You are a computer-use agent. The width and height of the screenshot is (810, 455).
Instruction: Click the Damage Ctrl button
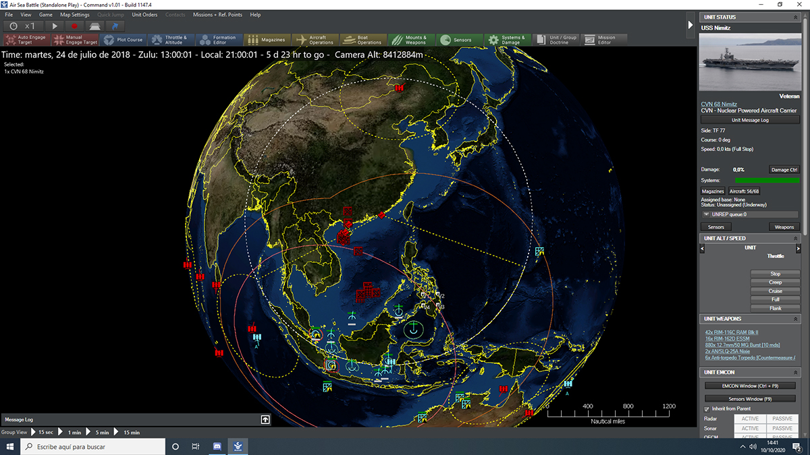[x=784, y=170]
